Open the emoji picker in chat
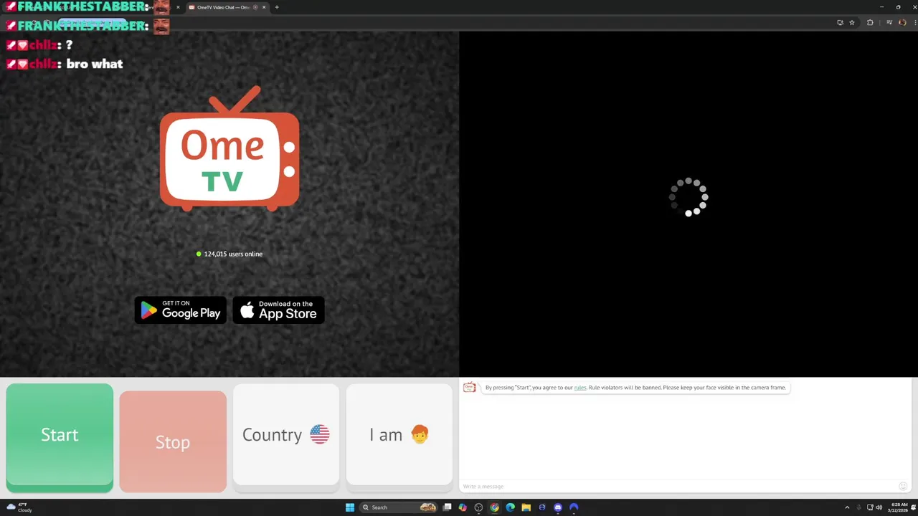918x516 pixels. click(x=903, y=486)
